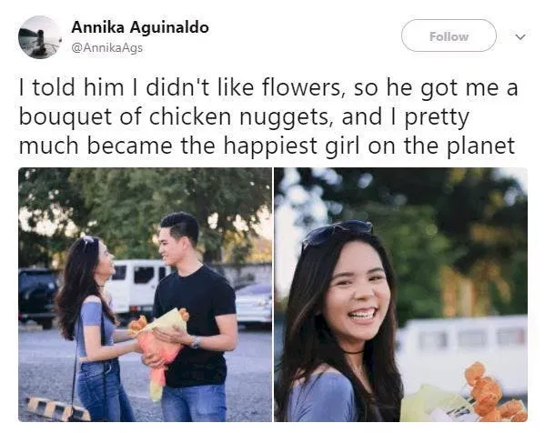Screen dimensions: 545x433
Task: Expand the down-arrow next to Follow
Action: click(520, 36)
